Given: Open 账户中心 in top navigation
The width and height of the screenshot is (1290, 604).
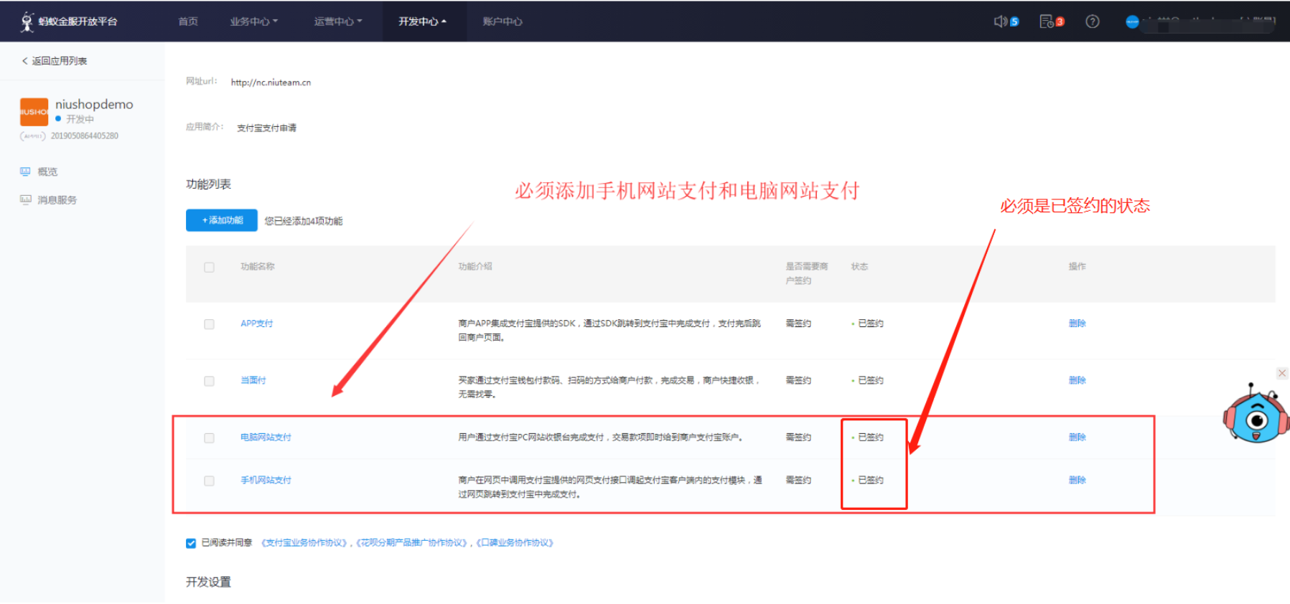Looking at the screenshot, I should [503, 22].
